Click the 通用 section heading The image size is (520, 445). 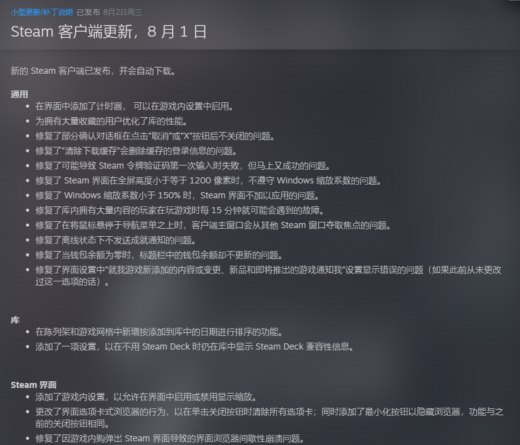click(x=19, y=94)
